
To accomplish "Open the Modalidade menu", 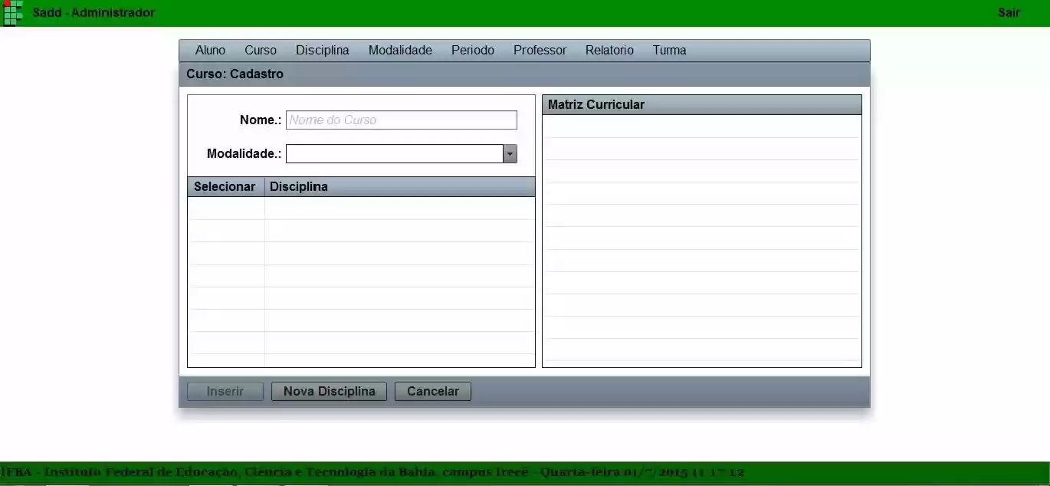I will pyautogui.click(x=399, y=50).
